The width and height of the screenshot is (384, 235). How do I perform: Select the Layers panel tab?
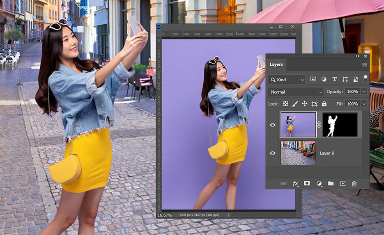[276, 65]
